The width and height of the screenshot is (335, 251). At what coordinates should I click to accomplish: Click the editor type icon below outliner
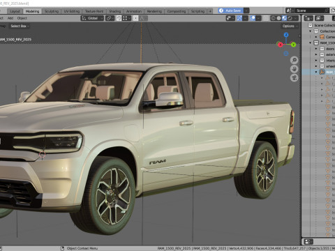(308, 242)
